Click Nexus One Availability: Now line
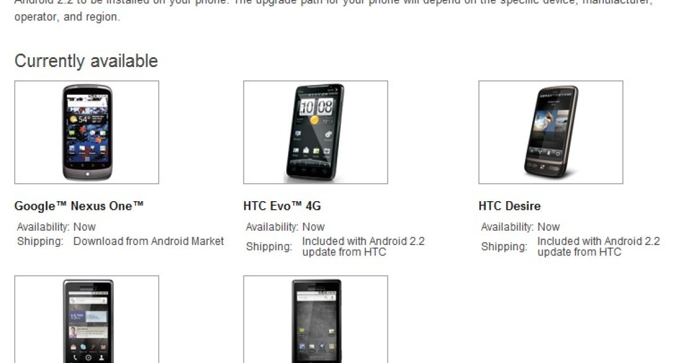Viewport: 694px width, 363px height. [56, 227]
